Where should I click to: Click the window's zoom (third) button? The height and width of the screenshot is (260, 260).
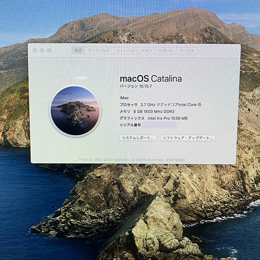(x=50, y=50)
